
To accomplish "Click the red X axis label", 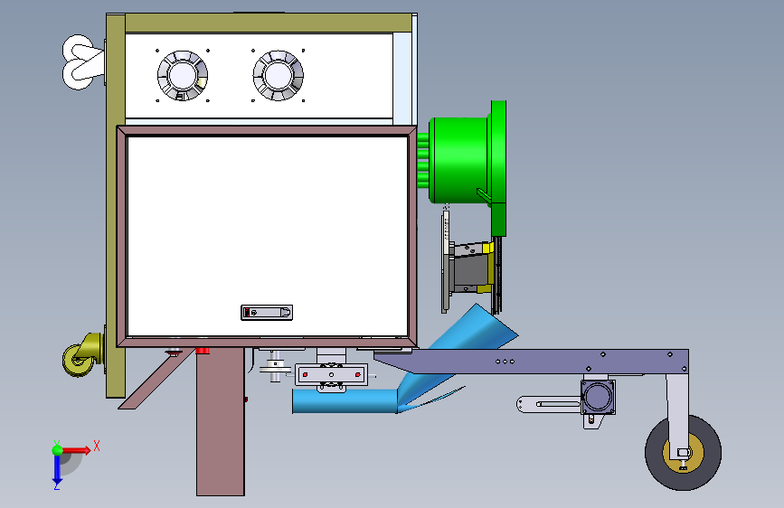I will [97, 446].
